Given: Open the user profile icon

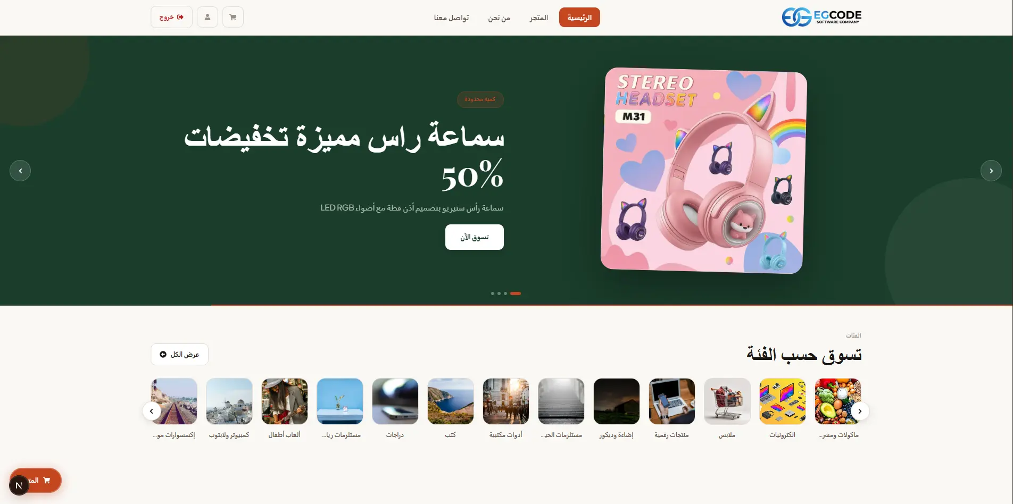Looking at the screenshot, I should 207,17.
